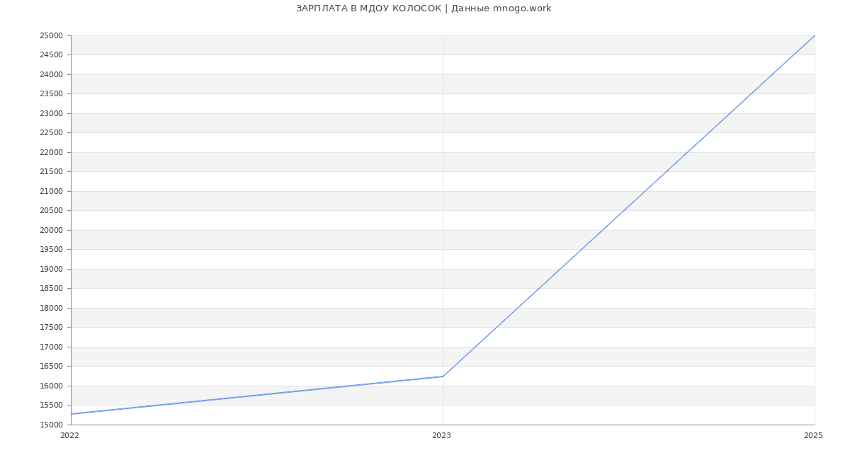Image resolution: width=850 pixels, height=460 pixels.
Task: Click the 16500 y-axis label
Action: [x=52, y=366]
